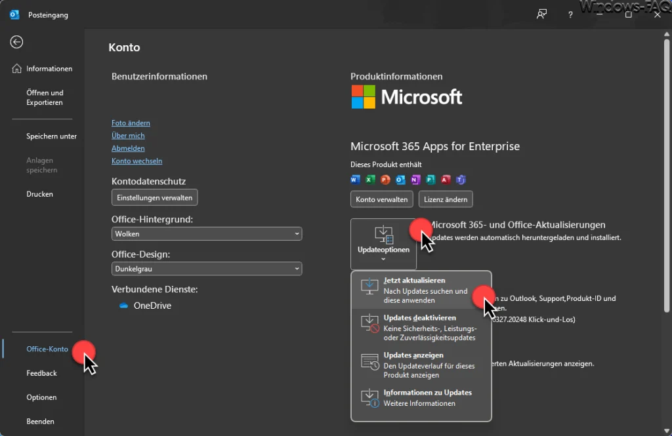Open Optionen in sidebar
The height and width of the screenshot is (436, 672).
click(x=41, y=397)
